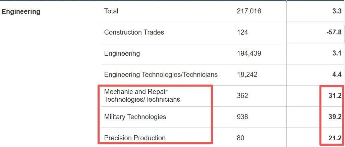Select the -57.8 percent change value
The width and height of the screenshot is (345, 147).
coord(334,32)
